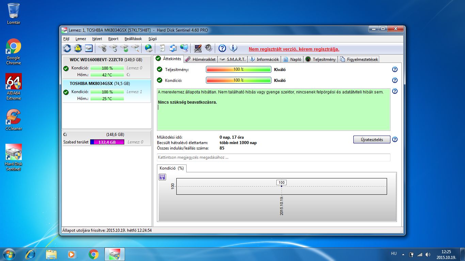Open the Súgó menu
The height and width of the screenshot is (261, 465).
[153, 39]
